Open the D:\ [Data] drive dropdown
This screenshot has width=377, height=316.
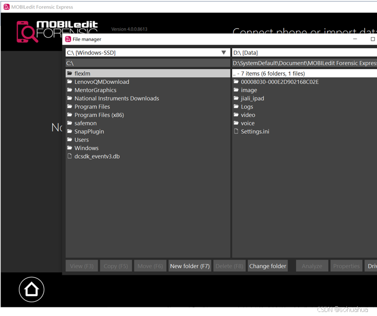point(304,53)
